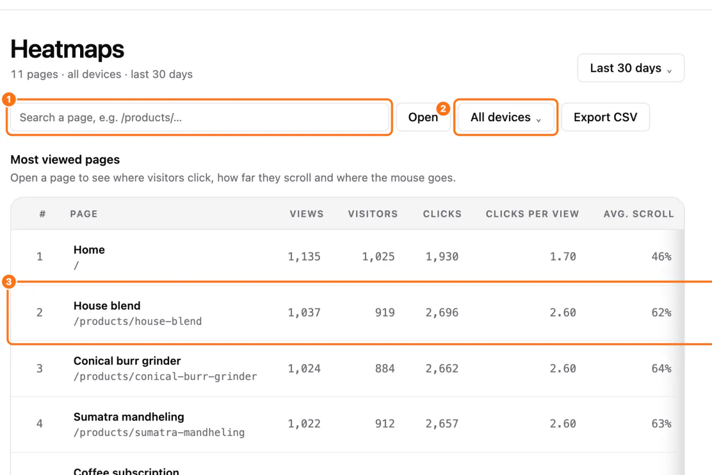
Task: Select the Home average scroll 46%
Action: click(x=661, y=257)
